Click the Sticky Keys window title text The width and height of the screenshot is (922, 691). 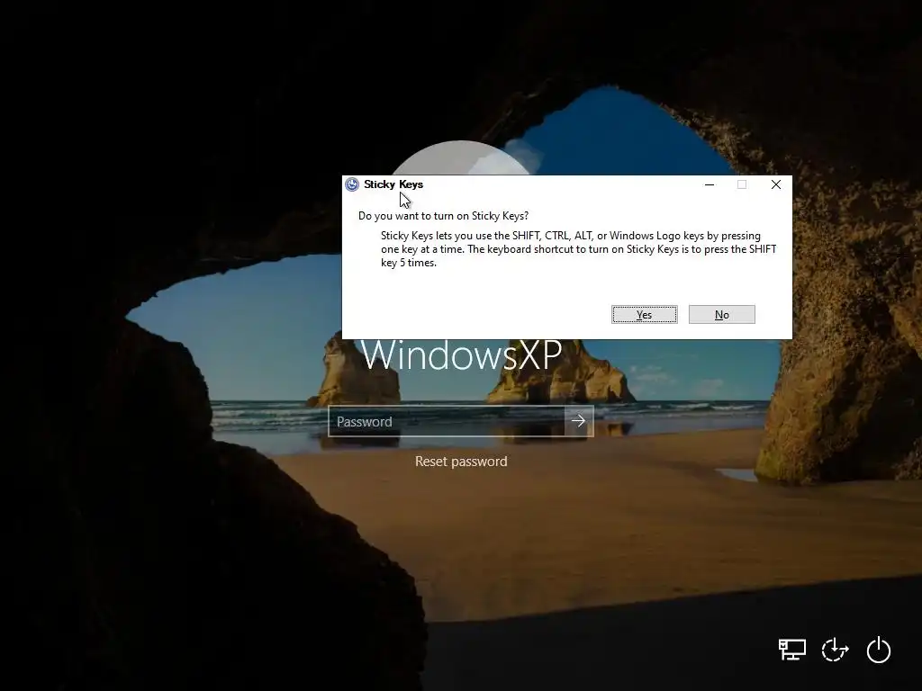click(x=393, y=184)
